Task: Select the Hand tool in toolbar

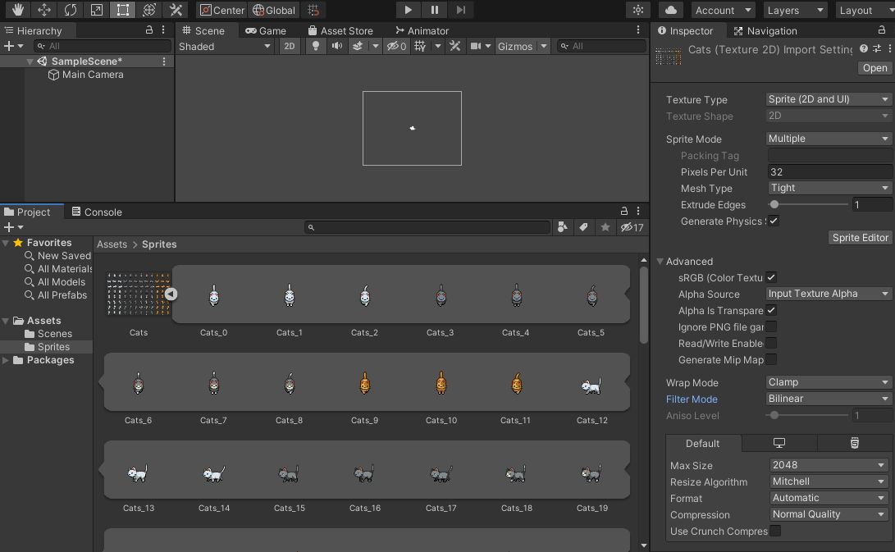Action: 17,10
